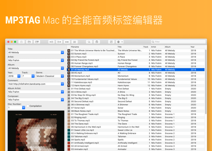Image resolution: width=212 pixels, height=151 pixels.
Task: Click the magic wand Quick Actions icon
Action: (89, 42)
